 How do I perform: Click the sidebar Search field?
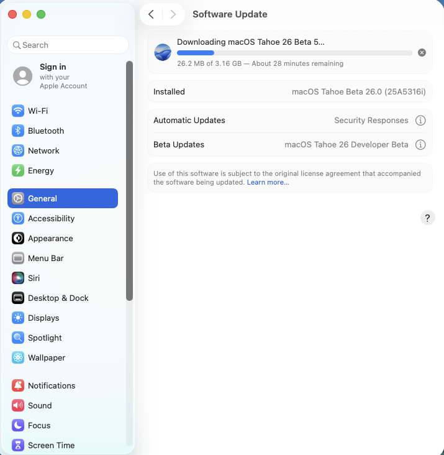(68, 45)
